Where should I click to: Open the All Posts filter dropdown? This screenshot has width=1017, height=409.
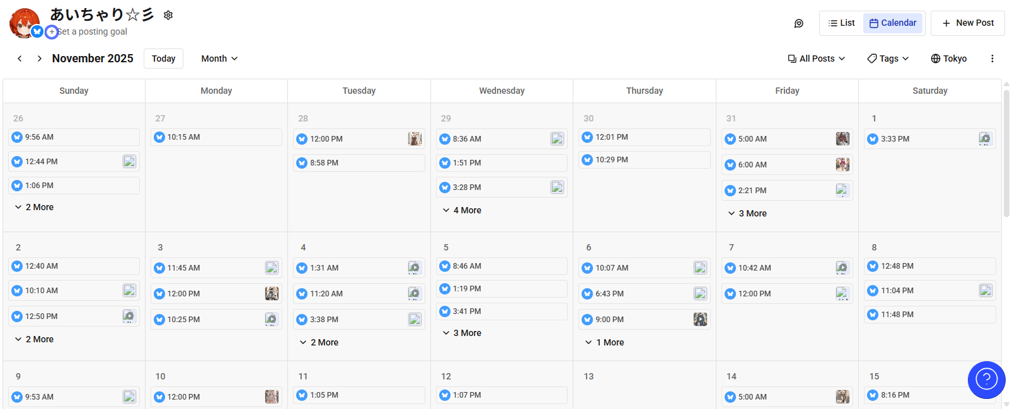(816, 59)
